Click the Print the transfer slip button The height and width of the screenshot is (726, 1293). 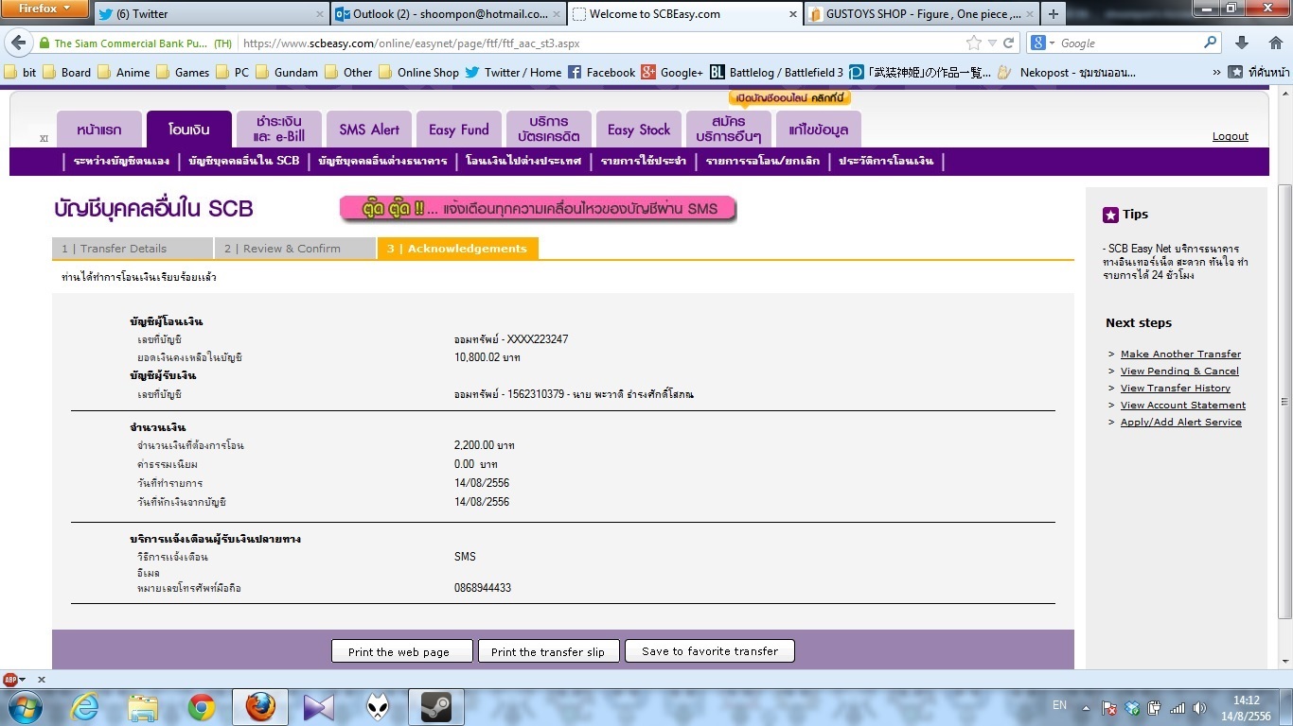[548, 651]
